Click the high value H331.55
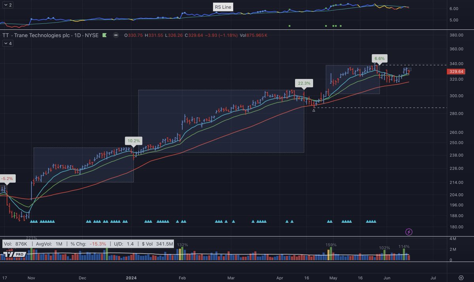The image size is (474, 282). (154, 35)
